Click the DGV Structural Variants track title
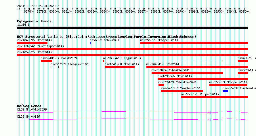The width and height of the screenshot is (256, 136). click(107, 37)
